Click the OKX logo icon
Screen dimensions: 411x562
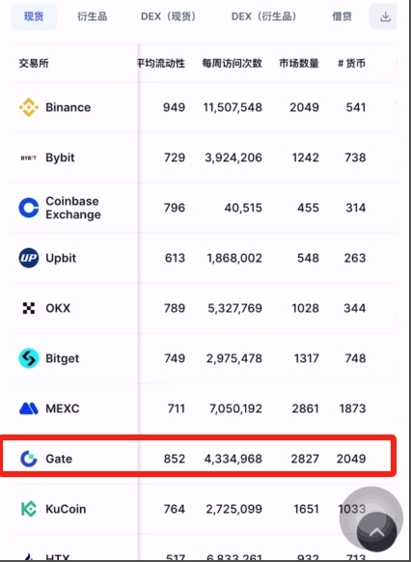coord(29,308)
